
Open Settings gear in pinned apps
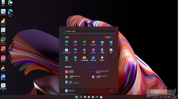[84, 51]
